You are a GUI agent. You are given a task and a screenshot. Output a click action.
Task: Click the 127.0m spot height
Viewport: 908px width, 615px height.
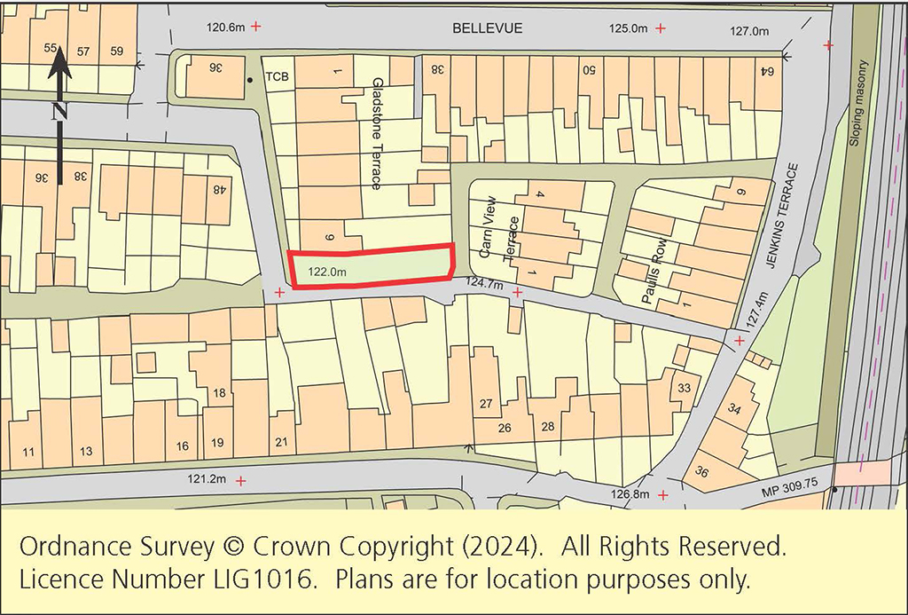pos(749,31)
